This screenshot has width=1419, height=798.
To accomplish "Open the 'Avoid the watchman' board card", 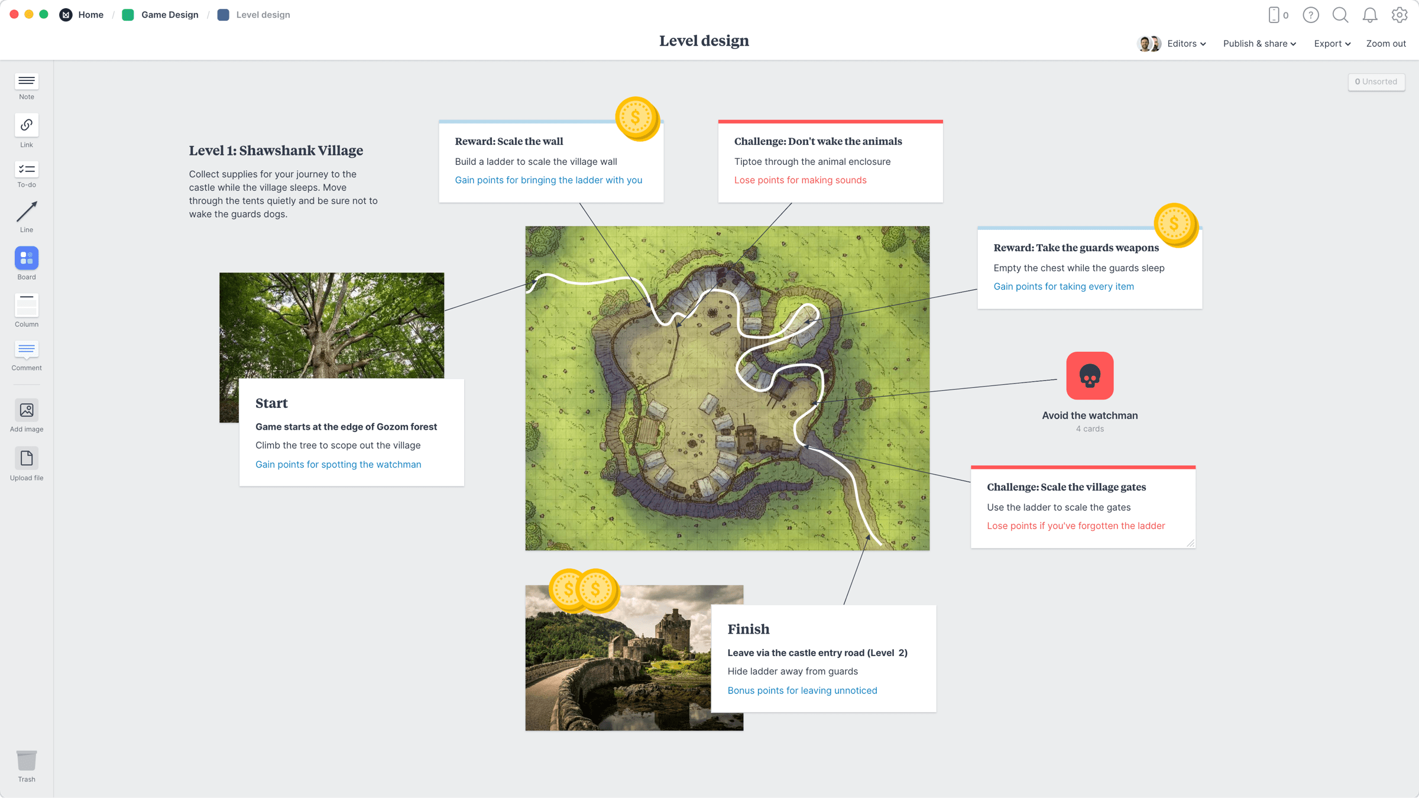I will [x=1090, y=376].
